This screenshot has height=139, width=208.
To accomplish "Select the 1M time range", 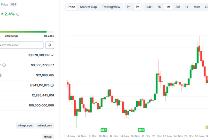I will click(x=168, y=7).
